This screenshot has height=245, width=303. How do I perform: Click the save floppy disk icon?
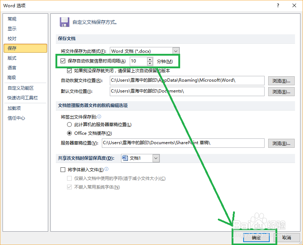tap(65, 22)
